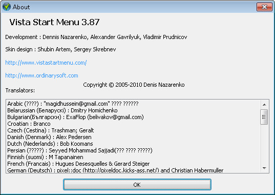Select the Dutch Bob Koomans row
Viewport: 275px width, 195px height.
coord(50,144)
